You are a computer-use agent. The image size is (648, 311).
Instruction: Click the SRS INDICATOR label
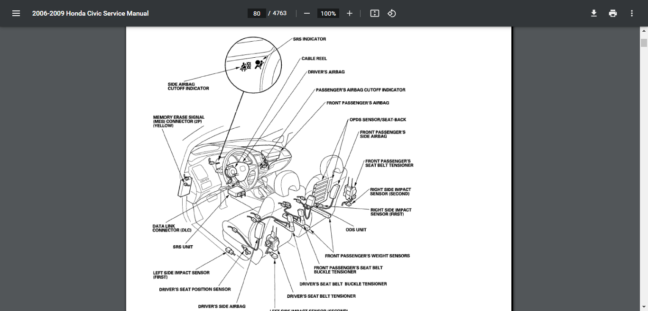(x=309, y=39)
